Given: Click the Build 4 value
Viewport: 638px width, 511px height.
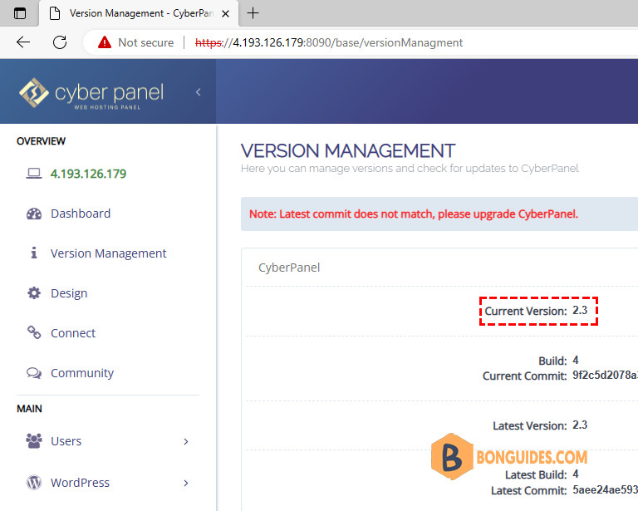Looking at the screenshot, I should point(576,360).
